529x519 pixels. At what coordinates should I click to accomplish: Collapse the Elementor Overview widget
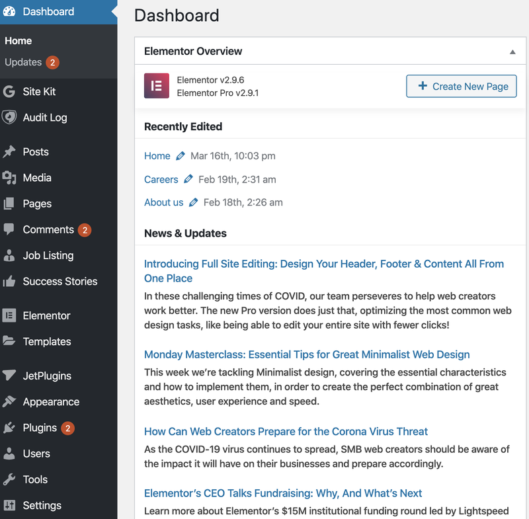coord(512,52)
